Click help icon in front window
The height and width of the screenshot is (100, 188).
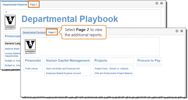pos(182,31)
